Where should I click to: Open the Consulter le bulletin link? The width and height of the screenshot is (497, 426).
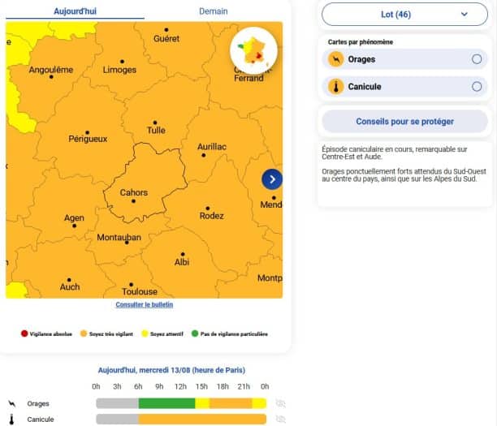(145, 305)
